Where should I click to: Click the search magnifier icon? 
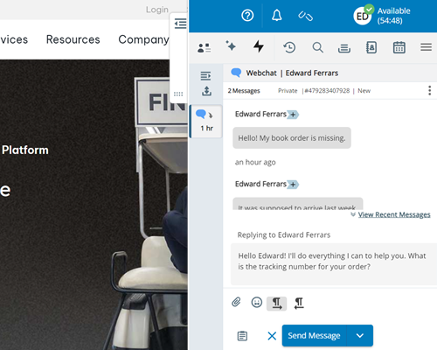click(x=317, y=47)
